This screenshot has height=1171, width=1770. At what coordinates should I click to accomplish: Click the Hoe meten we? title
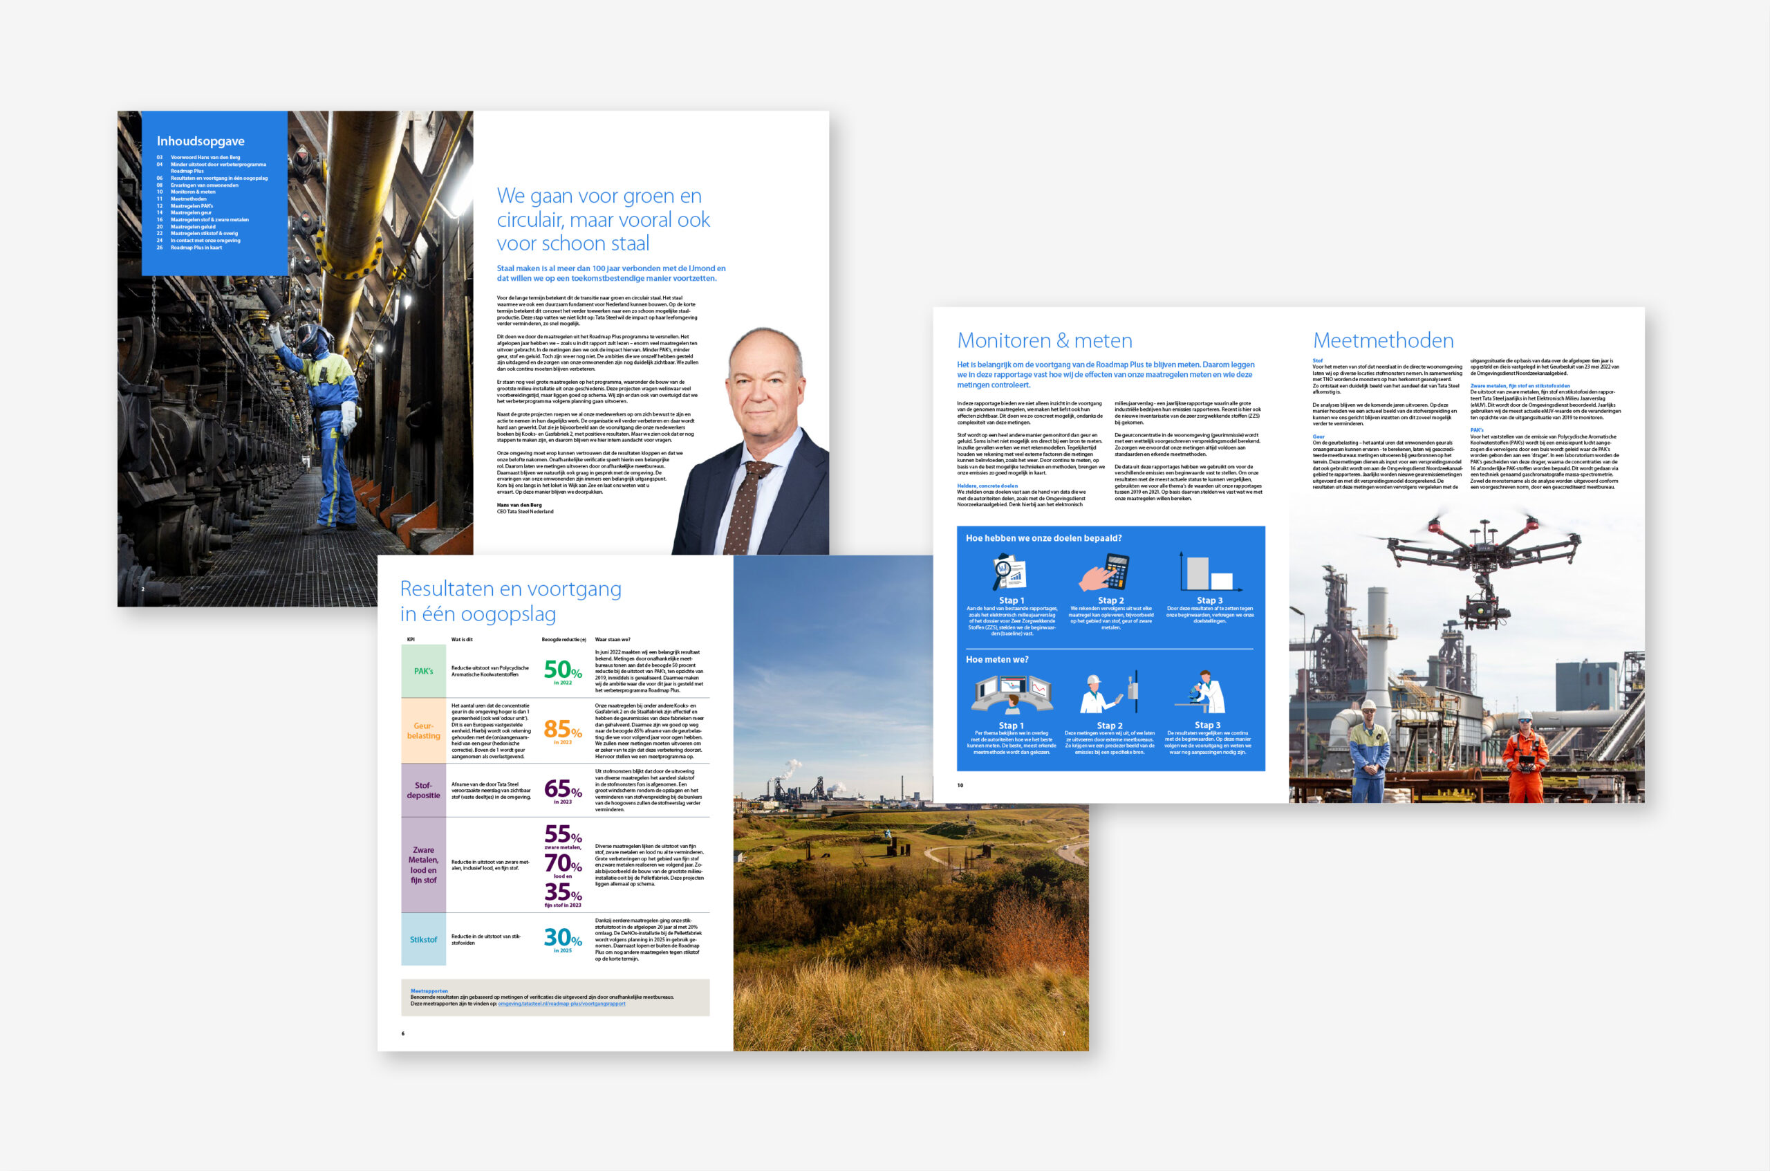click(x=997, y=659)
